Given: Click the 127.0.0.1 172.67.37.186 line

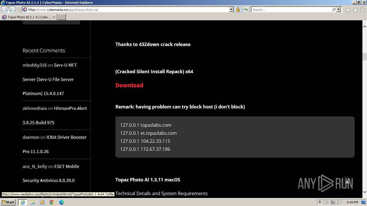Looking at the screenshot, I should [145, 149].
